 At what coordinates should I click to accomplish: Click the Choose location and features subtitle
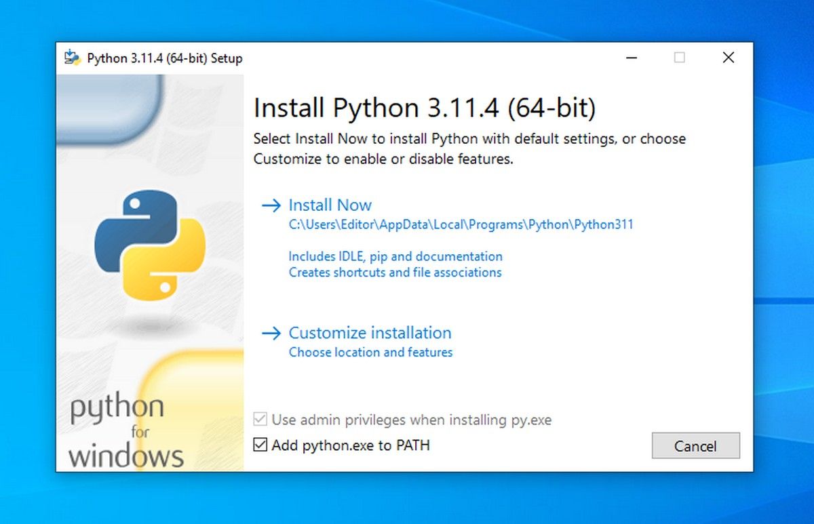tap(370, 352)
